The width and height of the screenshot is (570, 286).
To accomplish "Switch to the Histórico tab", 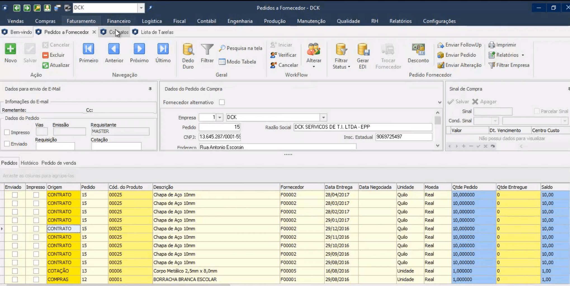I will click(29, 163).
